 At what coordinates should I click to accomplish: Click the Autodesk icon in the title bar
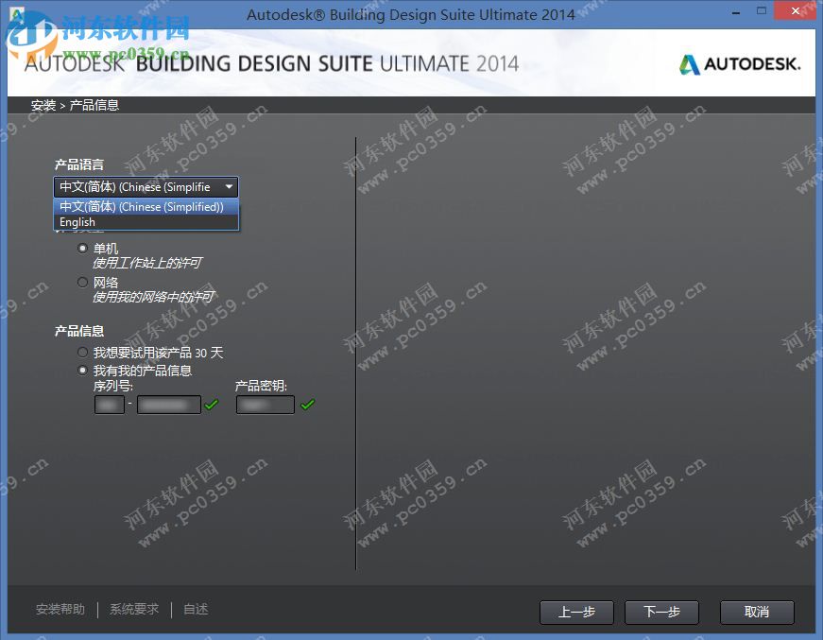[13, 12]
